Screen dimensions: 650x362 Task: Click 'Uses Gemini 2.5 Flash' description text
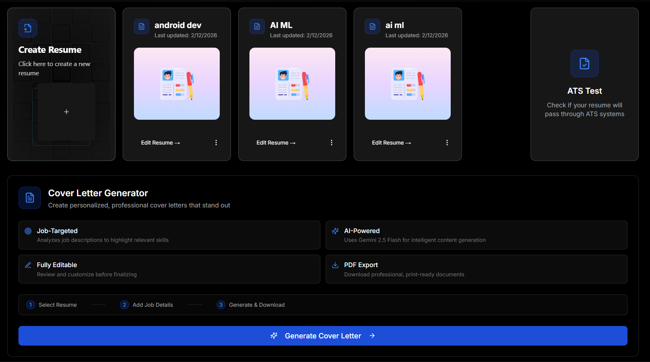coord(415,240)
